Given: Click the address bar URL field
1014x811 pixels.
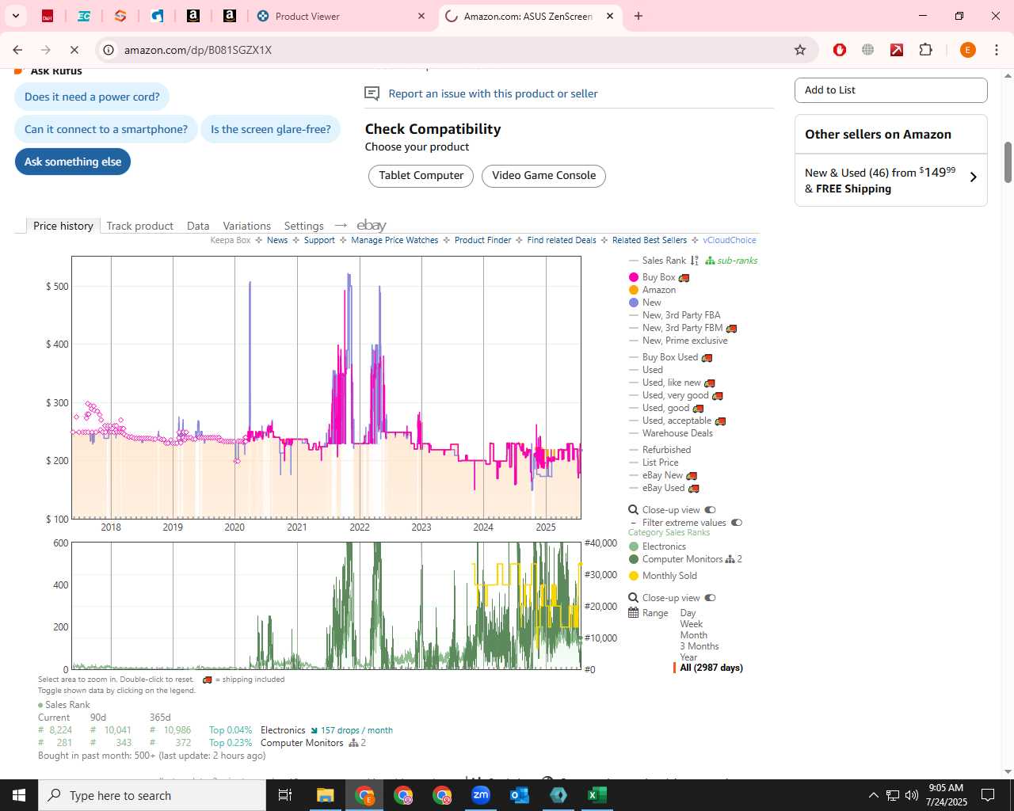Looking at the screenshot, I should (452, 50).
